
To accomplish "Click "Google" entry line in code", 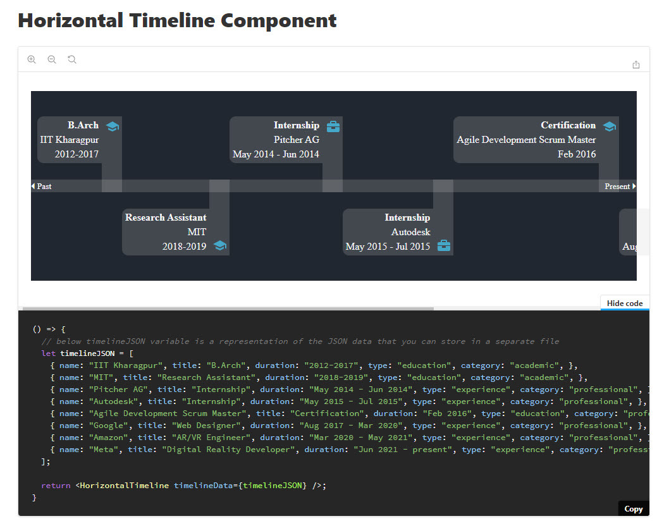I will click(348, 426).
